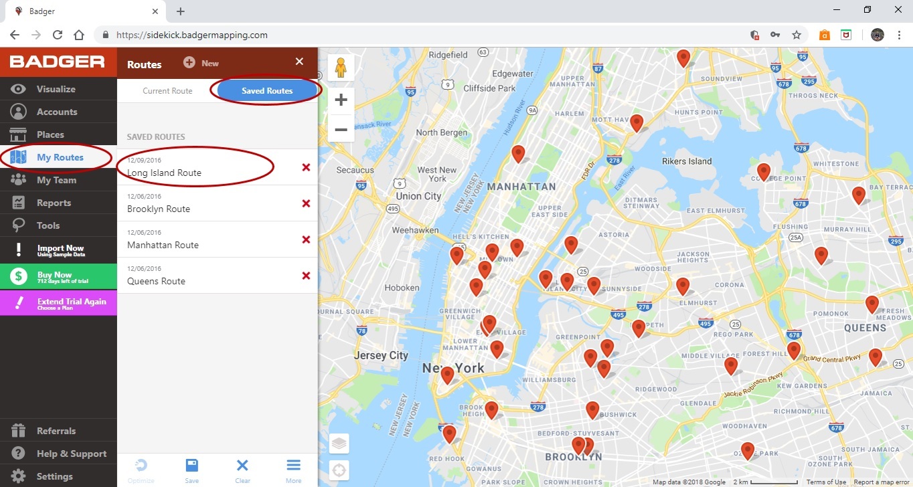913x487 pixels.
Task: Click Import Now using sample data
Action: (58, 250)
